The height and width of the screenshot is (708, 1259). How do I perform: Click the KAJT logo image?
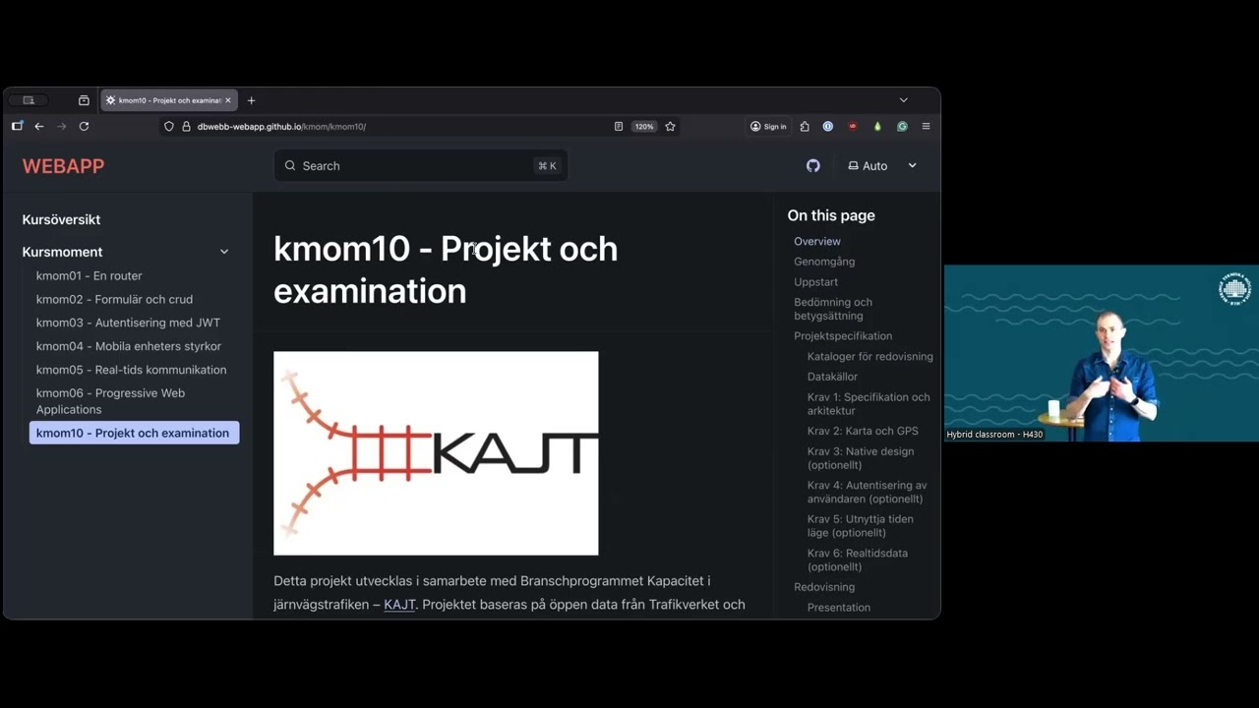(436, 453)
